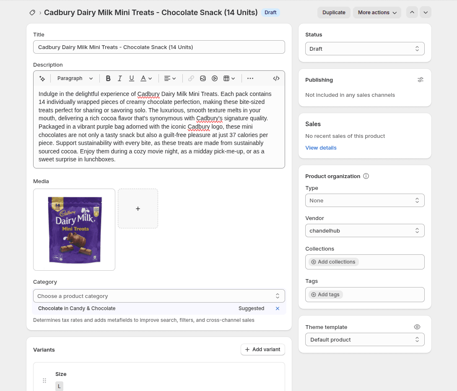
Task: Click the insert image icon
Action: point(203,78)
